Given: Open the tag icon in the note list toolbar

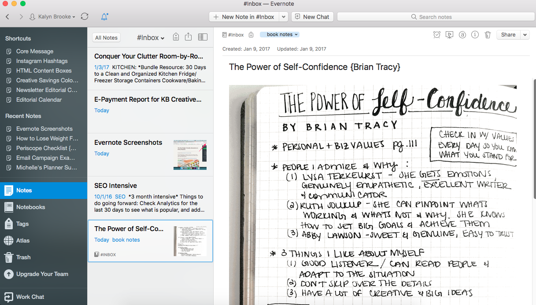Looking at the screenshot, I should (x=176, y=37).
